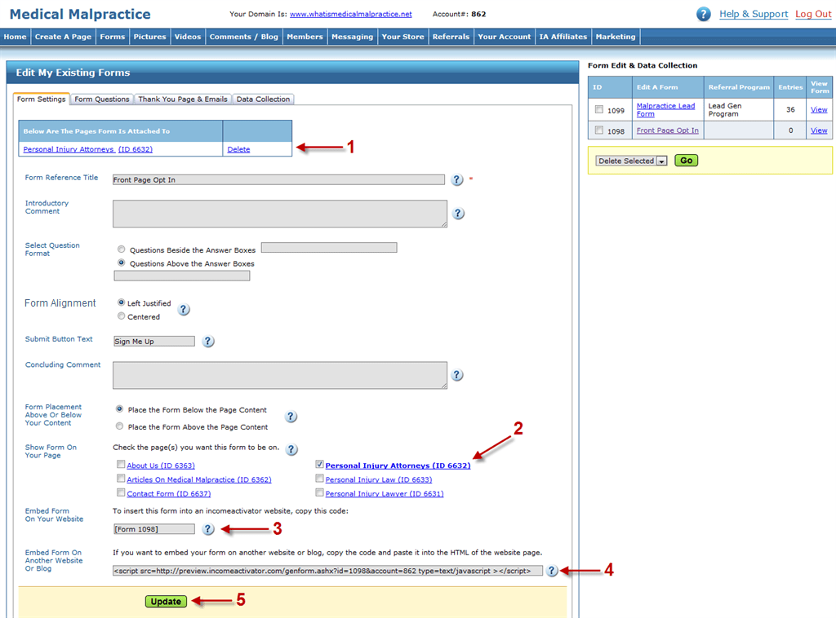Click into Concluding Comment text area
Image resolution: width=836 pixels, height=618 pixels.
click(280, 375)
